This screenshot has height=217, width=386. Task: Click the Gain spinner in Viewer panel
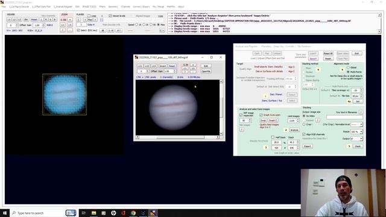point(39,25)
